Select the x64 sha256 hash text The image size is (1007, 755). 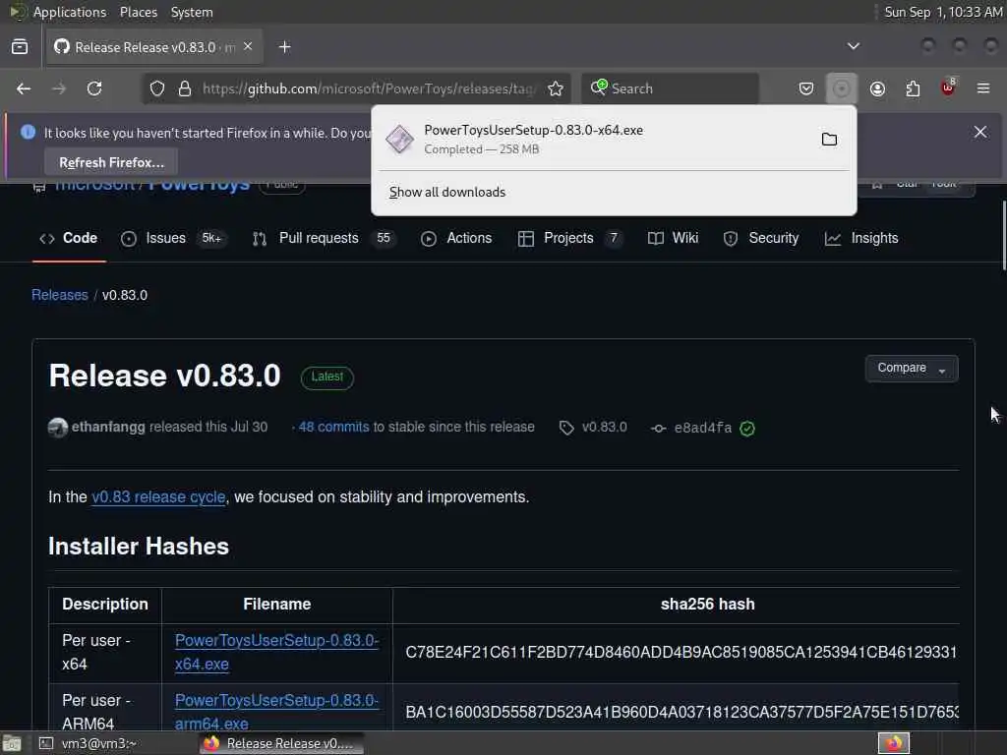681,653
